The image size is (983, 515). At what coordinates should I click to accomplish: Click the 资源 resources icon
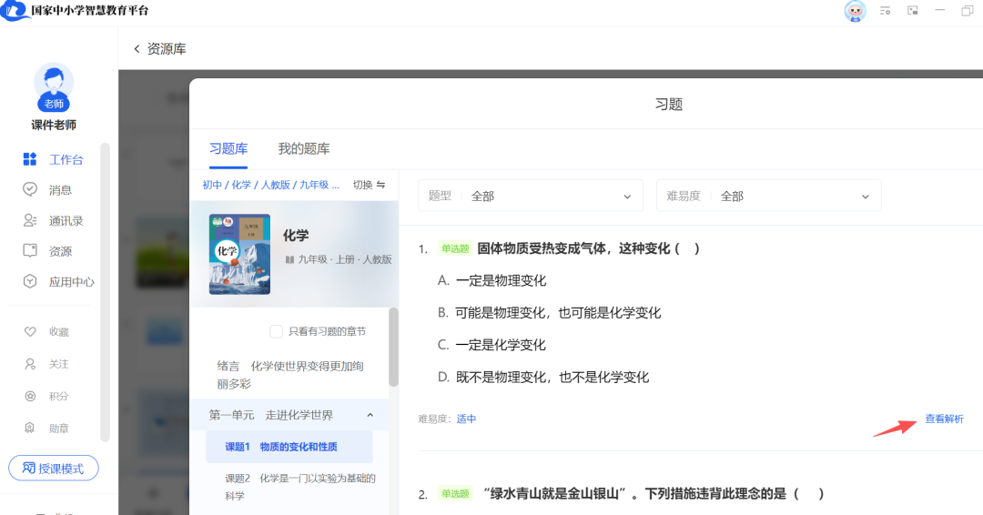[30, 251]
